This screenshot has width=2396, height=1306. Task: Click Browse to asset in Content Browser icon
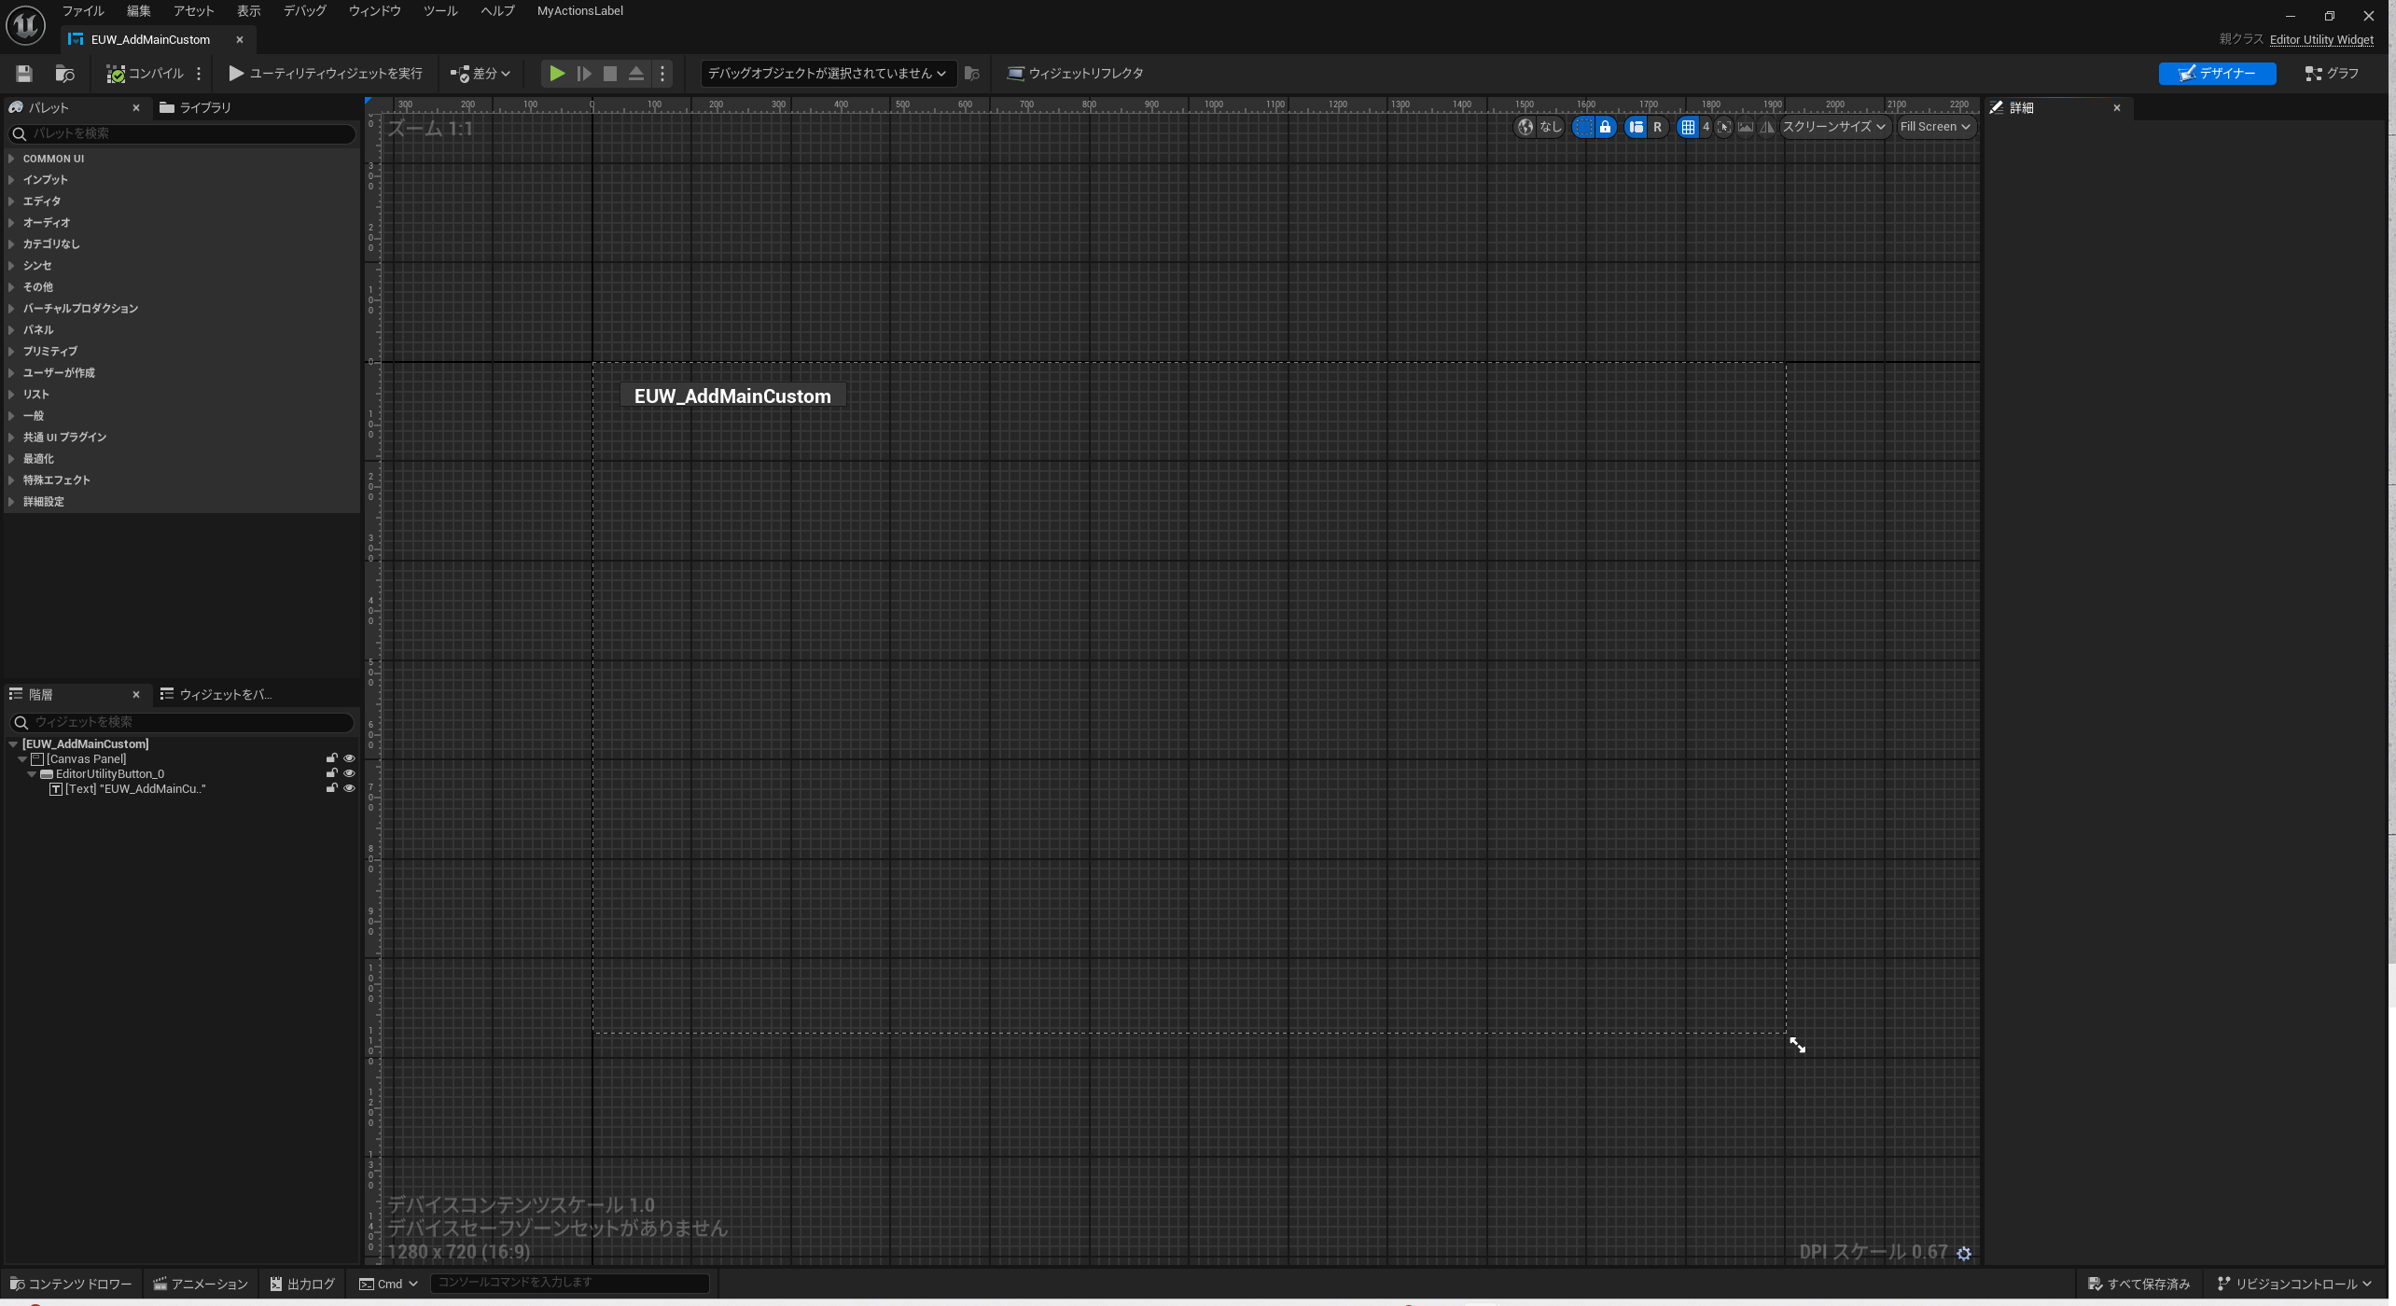point(64,74)
